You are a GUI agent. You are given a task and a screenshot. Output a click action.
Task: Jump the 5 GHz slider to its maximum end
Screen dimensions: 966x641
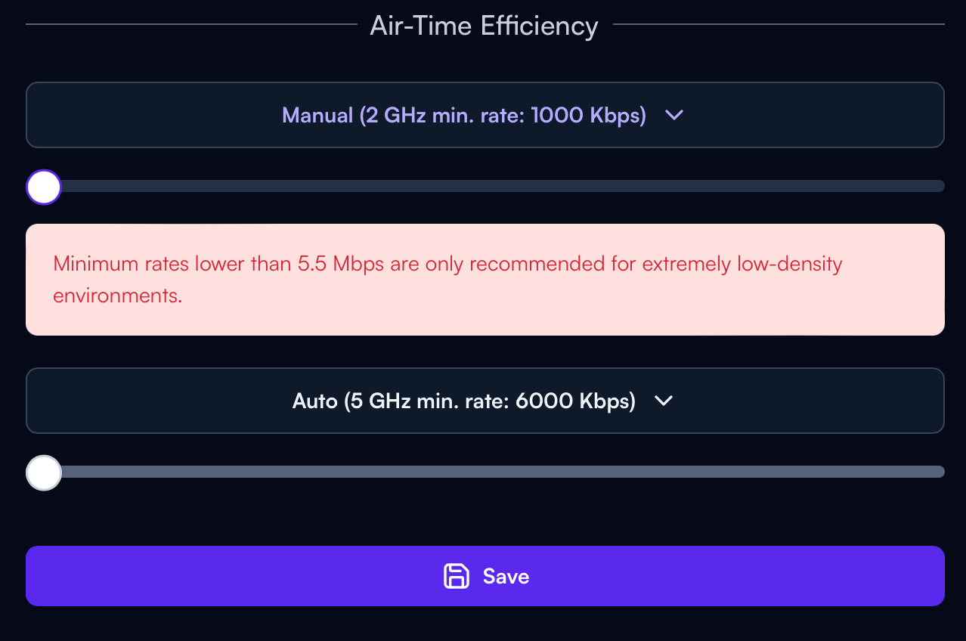(x=939, y=472)
